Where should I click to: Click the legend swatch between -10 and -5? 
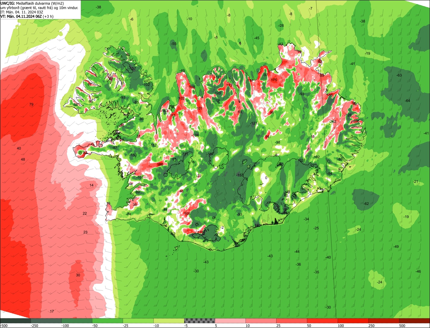pos(169,321)
